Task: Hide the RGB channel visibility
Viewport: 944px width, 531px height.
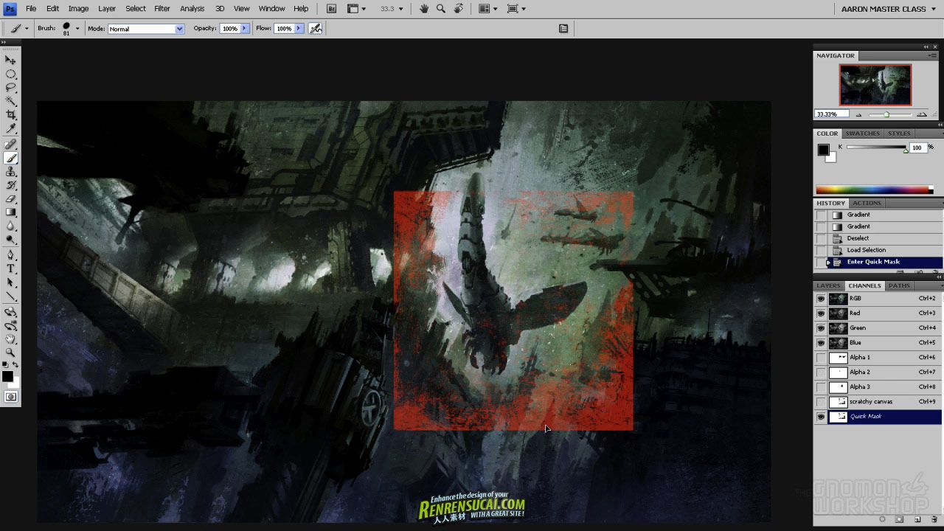Action: (821, 299)
